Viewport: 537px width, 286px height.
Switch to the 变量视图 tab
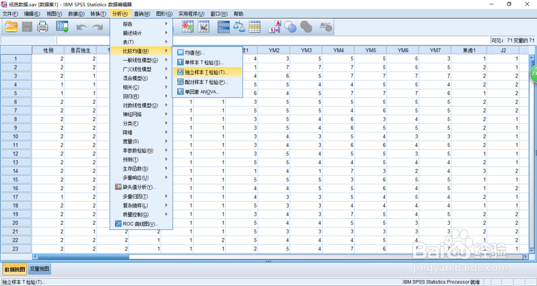coord(39,269)
